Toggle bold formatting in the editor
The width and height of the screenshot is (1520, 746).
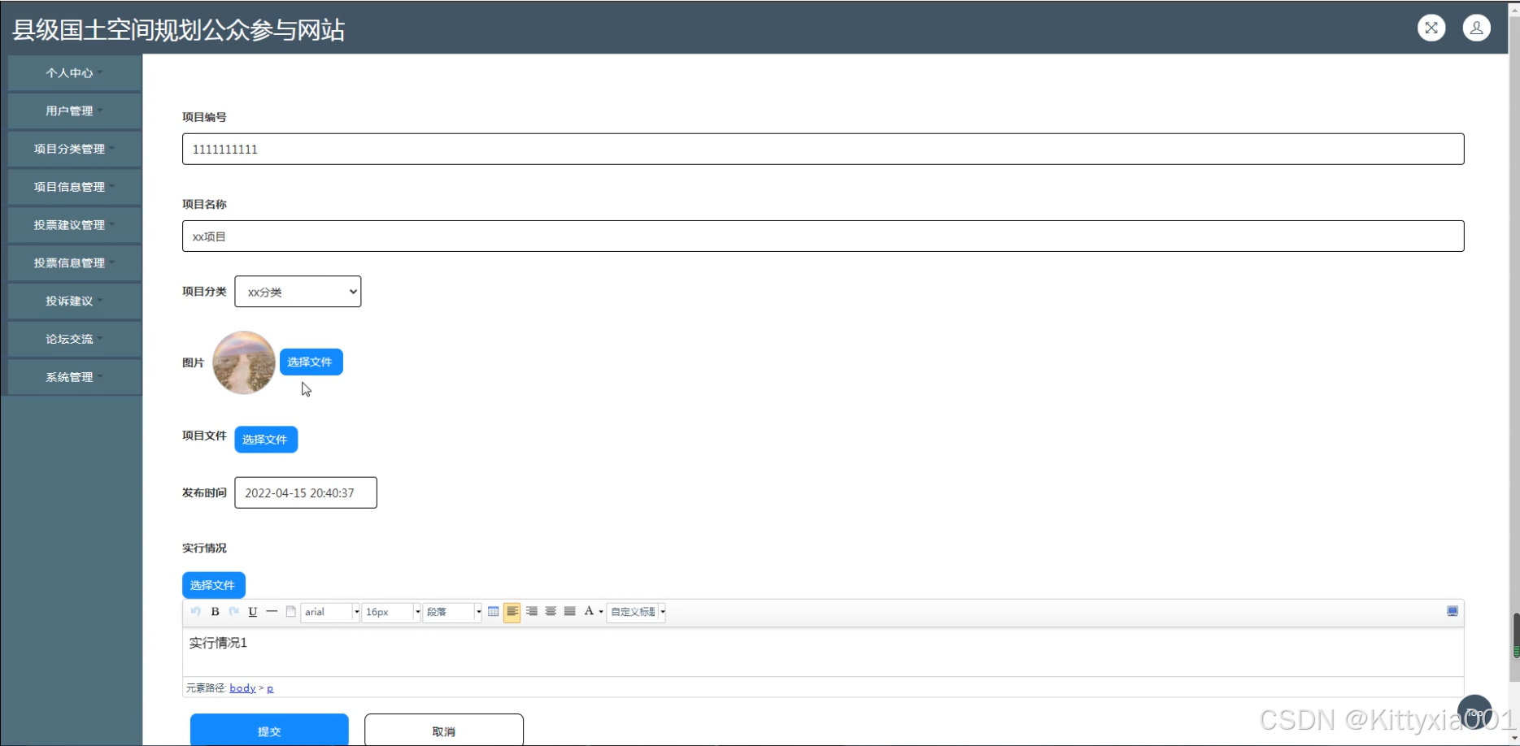[x=215, y=612]
